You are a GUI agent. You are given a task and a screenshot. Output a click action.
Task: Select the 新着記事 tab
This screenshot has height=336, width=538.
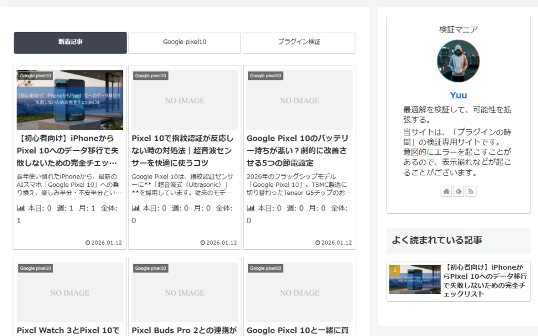[70, 43]
